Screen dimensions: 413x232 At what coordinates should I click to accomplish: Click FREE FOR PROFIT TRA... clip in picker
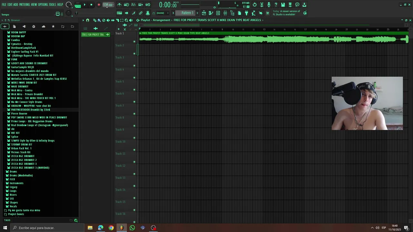[x=96, y=34]
